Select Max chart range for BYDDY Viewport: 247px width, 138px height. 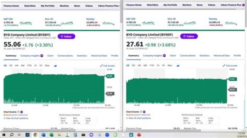[x=47, y=66]
